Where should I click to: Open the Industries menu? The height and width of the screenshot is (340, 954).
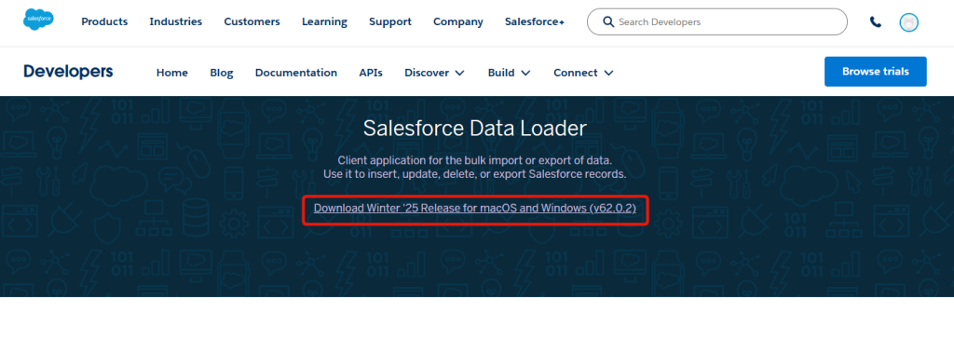176,22
